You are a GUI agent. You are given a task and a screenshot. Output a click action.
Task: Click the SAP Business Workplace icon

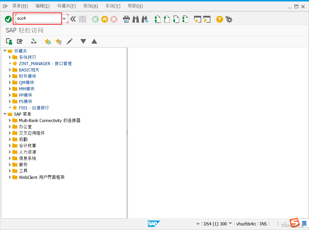coord(34,41)
